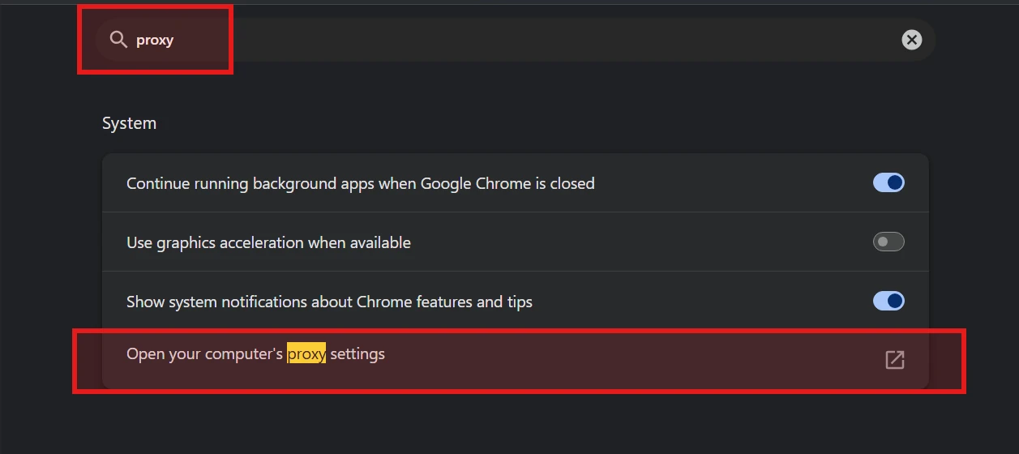This screenshot has height=454, width=1019.
Task: Open your computer's proxy settings link text
Action: [x=255, y=354]
